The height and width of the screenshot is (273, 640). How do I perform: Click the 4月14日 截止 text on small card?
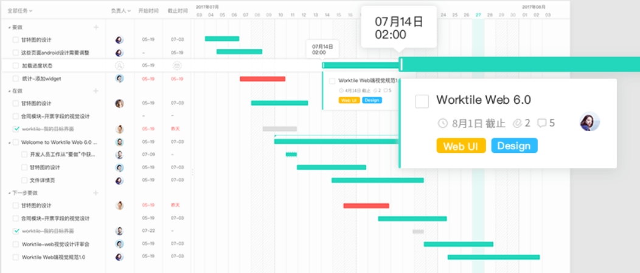coord(358,91)
